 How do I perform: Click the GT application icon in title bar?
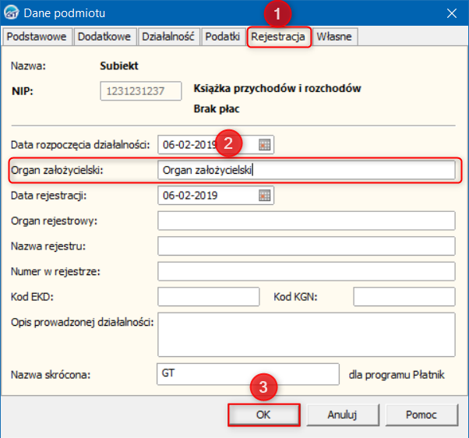(12, 13)
